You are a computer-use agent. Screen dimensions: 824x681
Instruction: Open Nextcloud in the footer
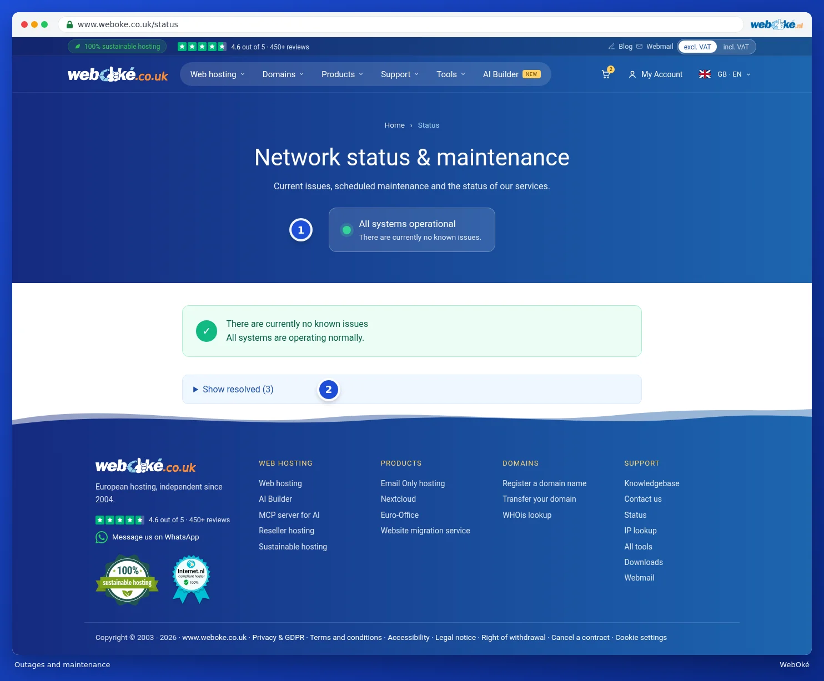click(398, 499)
